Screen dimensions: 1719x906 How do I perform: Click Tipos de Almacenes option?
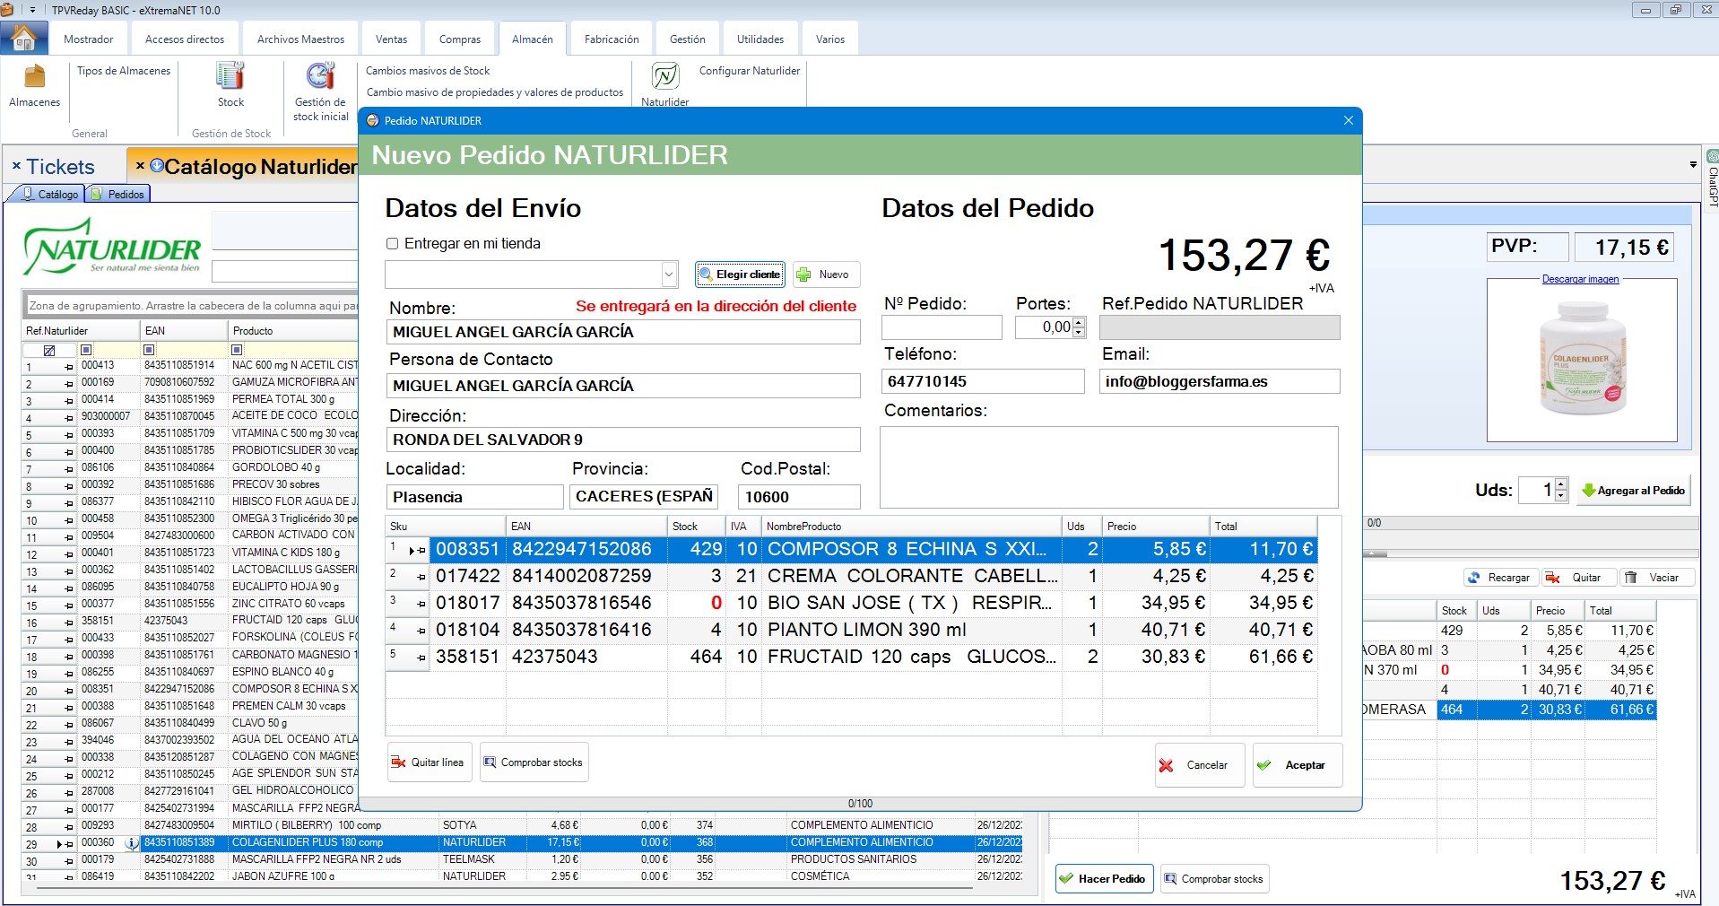click(x=124, y=71)
